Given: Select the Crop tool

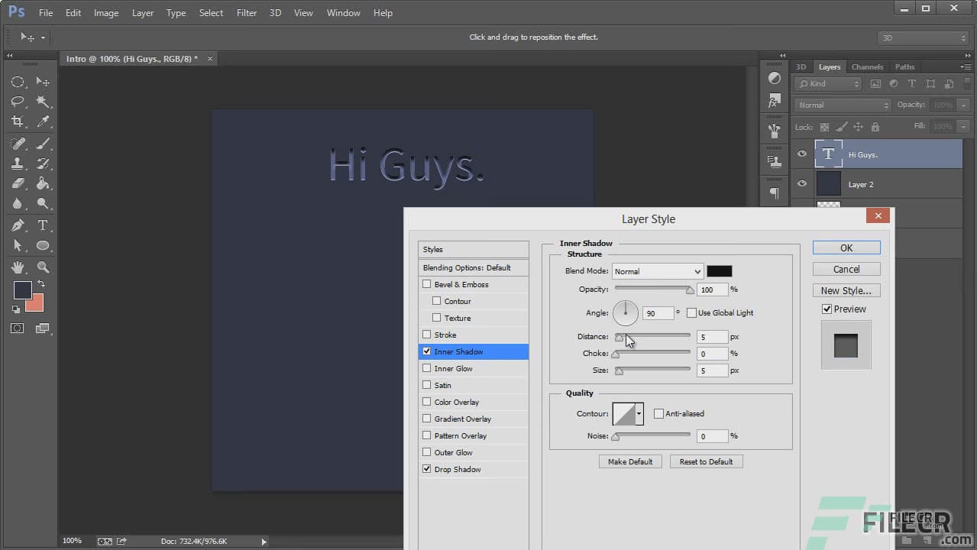Looking at the screenshot, I should click(x=17, y=121).
